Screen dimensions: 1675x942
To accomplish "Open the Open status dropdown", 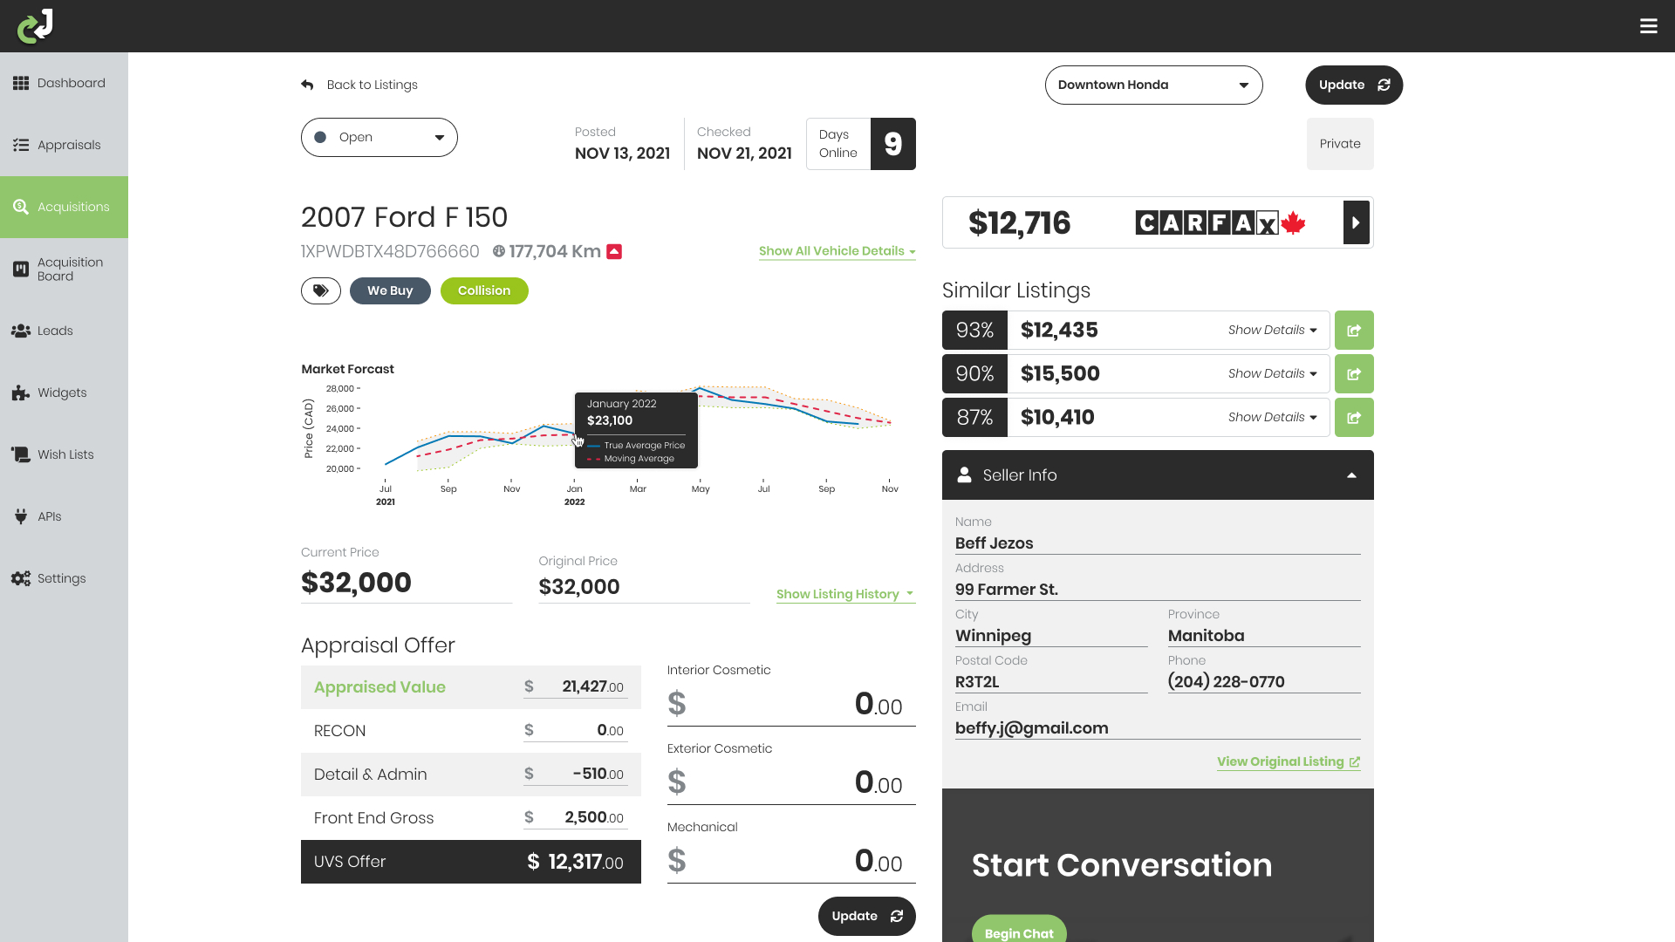I will (379, 137).
